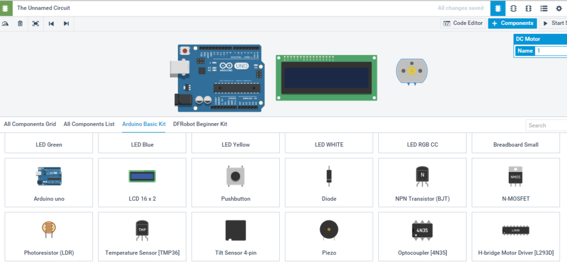The width and height of the screenshot is (567, 266).
Task: Open the schematic view icon
Action: pyautogui.click(x=513, y=8)
